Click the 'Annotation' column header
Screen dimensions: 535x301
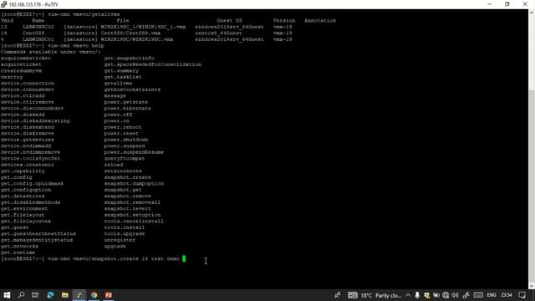click(x=320, y=20)
